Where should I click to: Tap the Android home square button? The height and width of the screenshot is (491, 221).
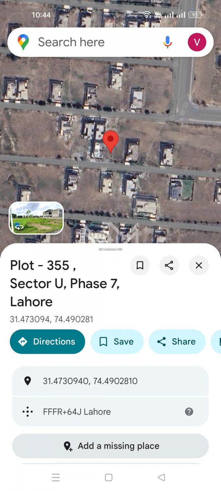point(109,477)
